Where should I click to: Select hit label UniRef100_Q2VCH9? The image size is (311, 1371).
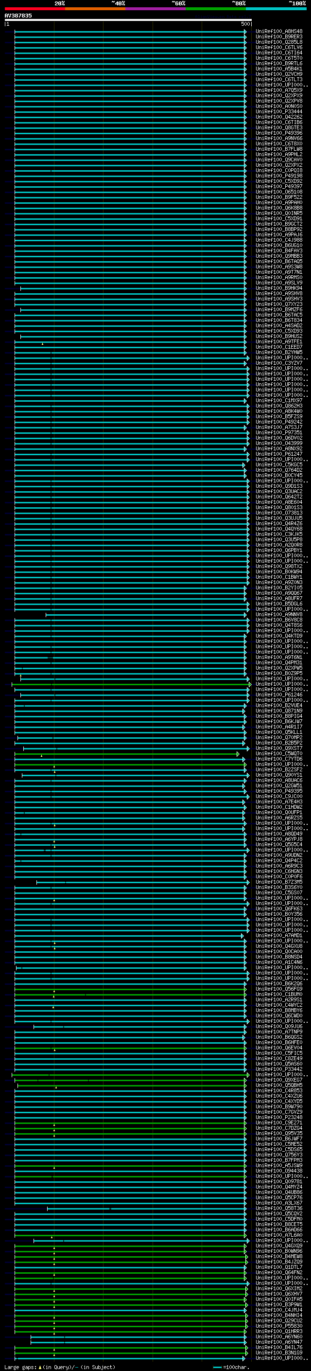(x=279, y=74)
